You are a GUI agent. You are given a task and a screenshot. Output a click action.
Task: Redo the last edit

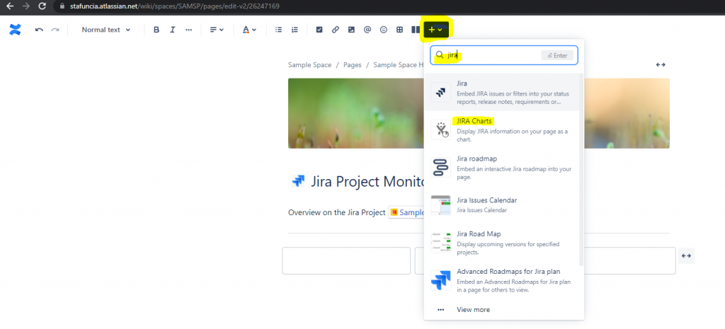pos(55,30)
